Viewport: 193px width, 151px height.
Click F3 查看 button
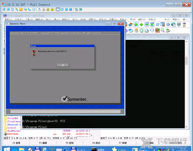pos(16,143)
